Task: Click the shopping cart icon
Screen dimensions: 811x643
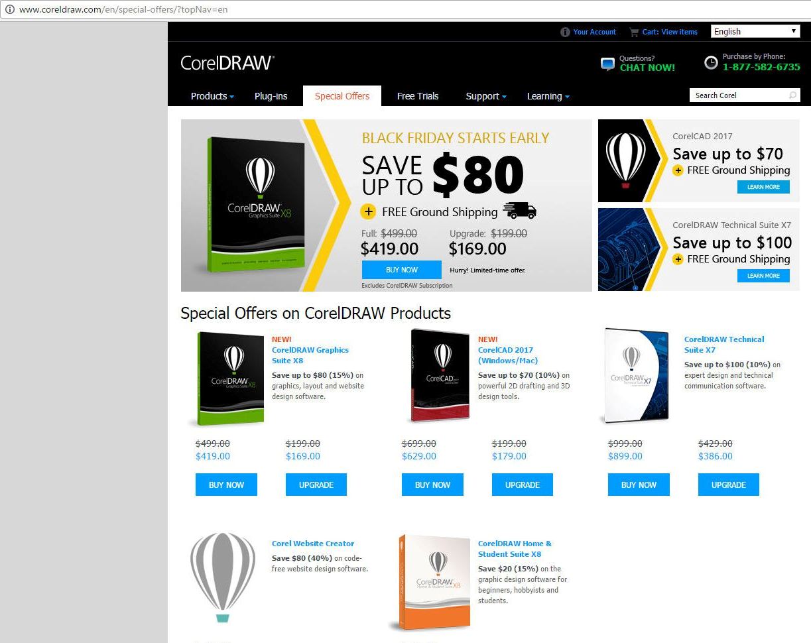Action: pos(634,32)
